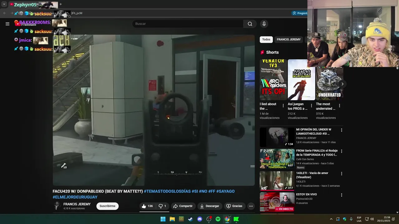Open Discord from taskbar
399x224 pixels.
pos(200,219)
